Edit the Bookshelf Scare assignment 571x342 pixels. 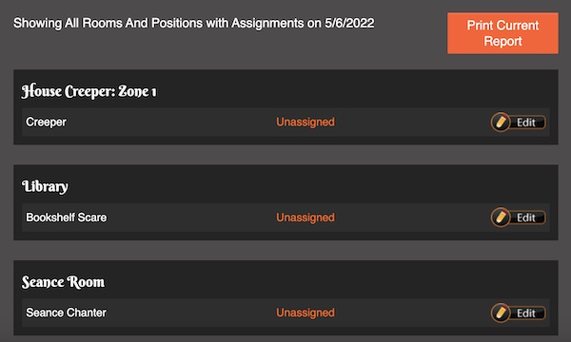click(x=519, y=218)
